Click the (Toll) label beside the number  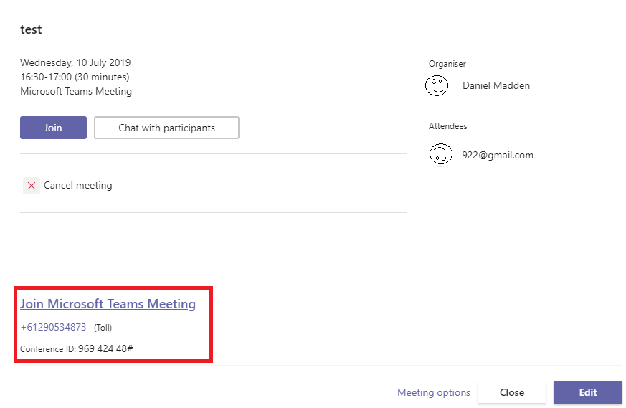[x=103, y=328]
